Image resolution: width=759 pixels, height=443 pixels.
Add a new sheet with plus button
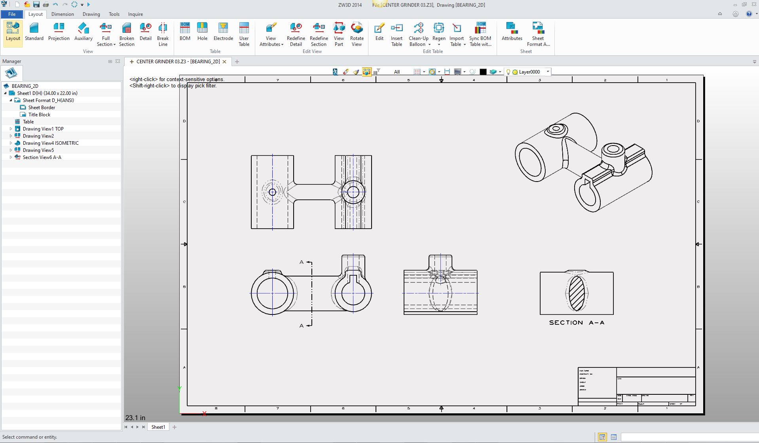click(x=175, y=427)
